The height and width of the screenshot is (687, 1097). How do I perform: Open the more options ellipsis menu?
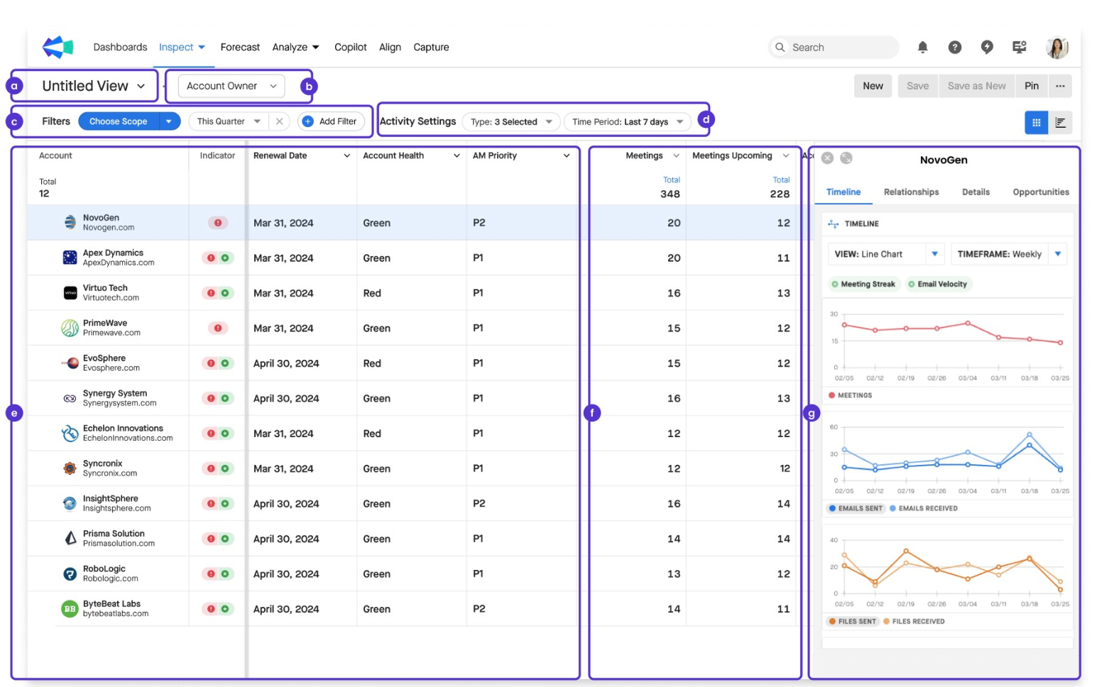(1060, 86)
